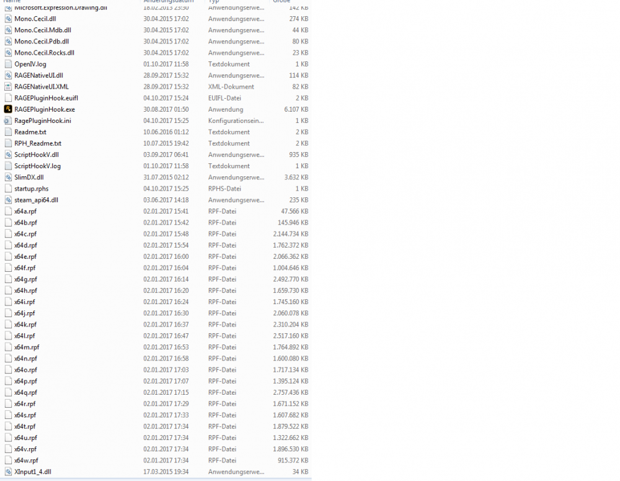Click the date 17.03.2015 19:34
The height and width of the screenshot is (481, 620).
pyautogui.click(x=166, y=472)
